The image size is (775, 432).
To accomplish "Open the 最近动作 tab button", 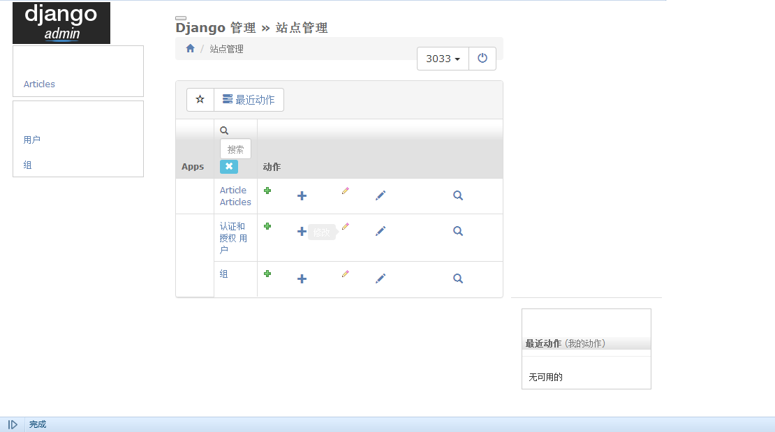I will (249, 100).
